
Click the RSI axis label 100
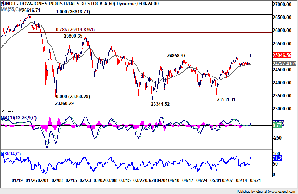coord(276,154)
